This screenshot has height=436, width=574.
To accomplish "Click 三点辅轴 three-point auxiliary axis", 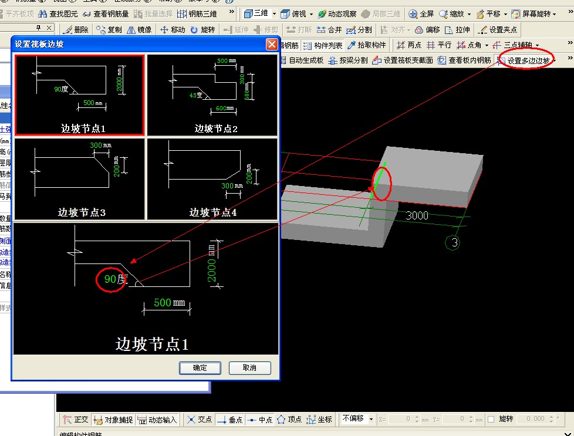I will (512, 45).
